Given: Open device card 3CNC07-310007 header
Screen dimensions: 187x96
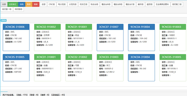Looking at the screenshot, I should [110, 27].
